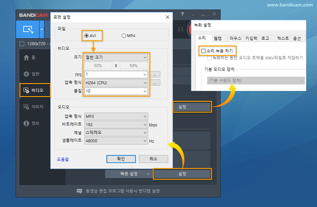Minimize the Bandicam window
This screenshot has width=317, height=207.
(x=203, y=14)
